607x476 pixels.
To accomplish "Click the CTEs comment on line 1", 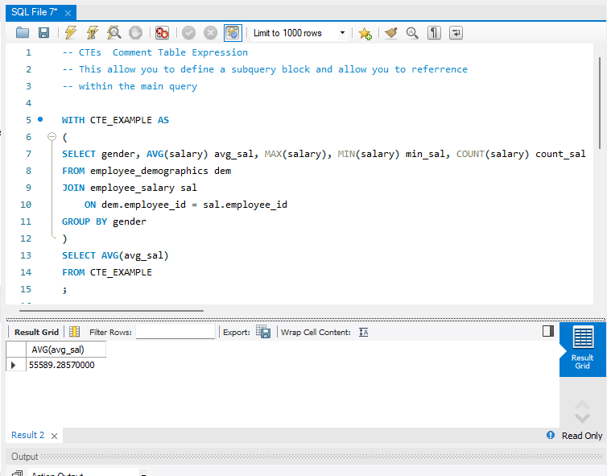I will point(155,52).
